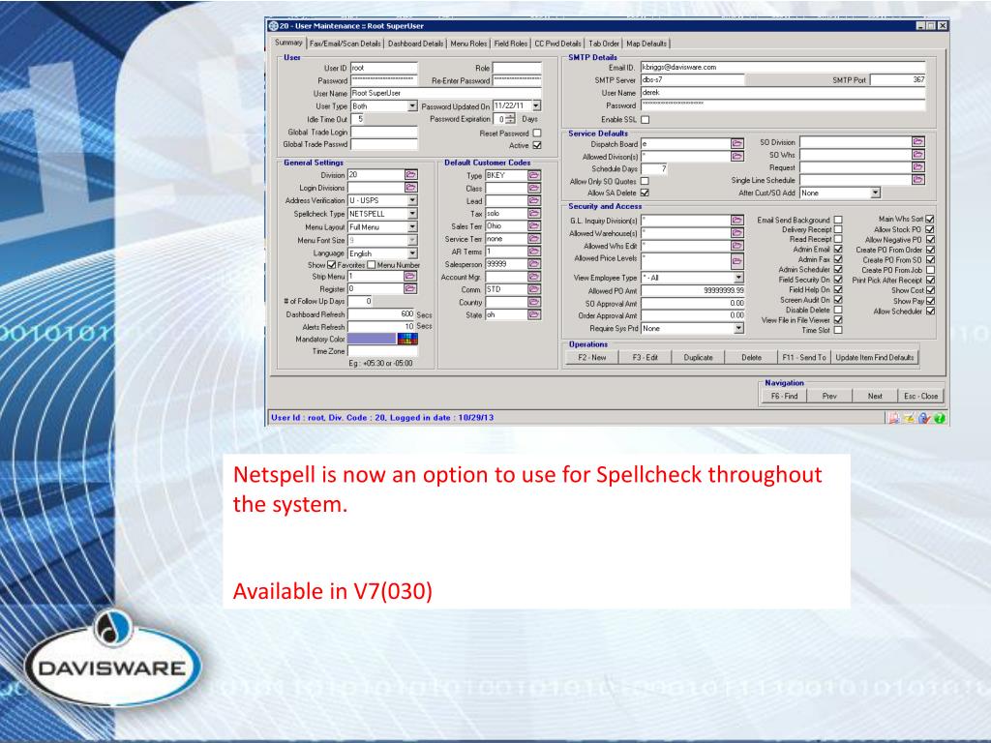This screenshot has height=743, width=991.
Task: Open Address Verification dropdown
Action: pos(412,200)
